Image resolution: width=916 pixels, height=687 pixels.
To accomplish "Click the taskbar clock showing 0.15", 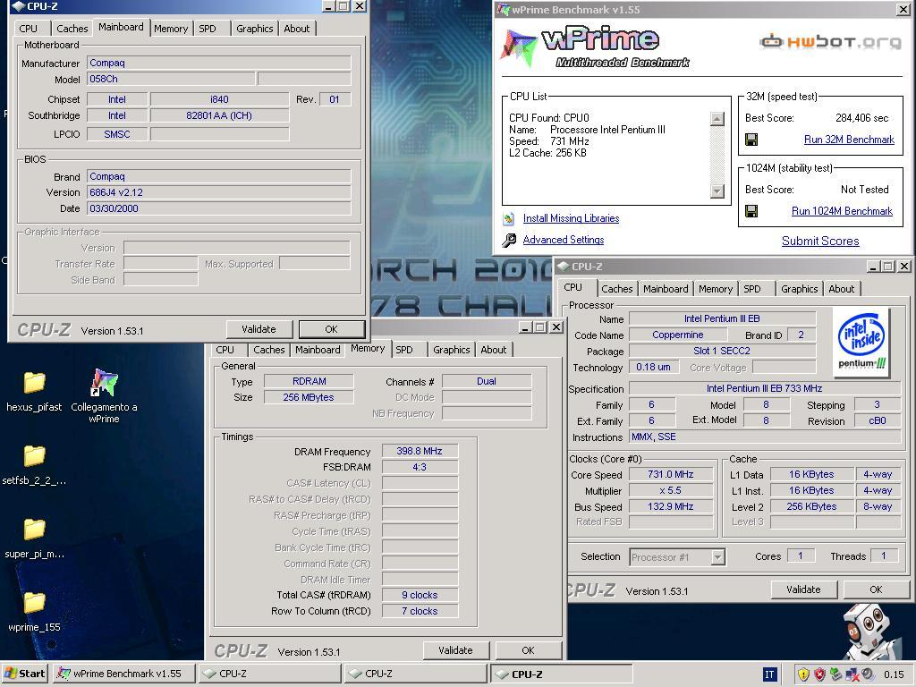I will point(894,674).
